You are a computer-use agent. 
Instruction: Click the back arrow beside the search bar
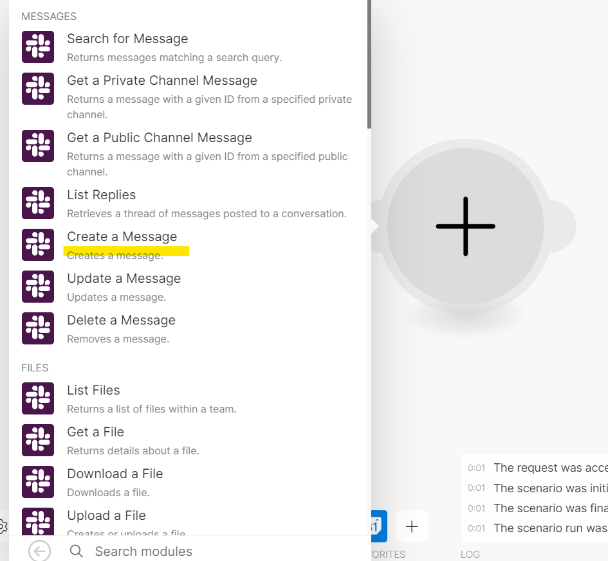coord(39,551)
